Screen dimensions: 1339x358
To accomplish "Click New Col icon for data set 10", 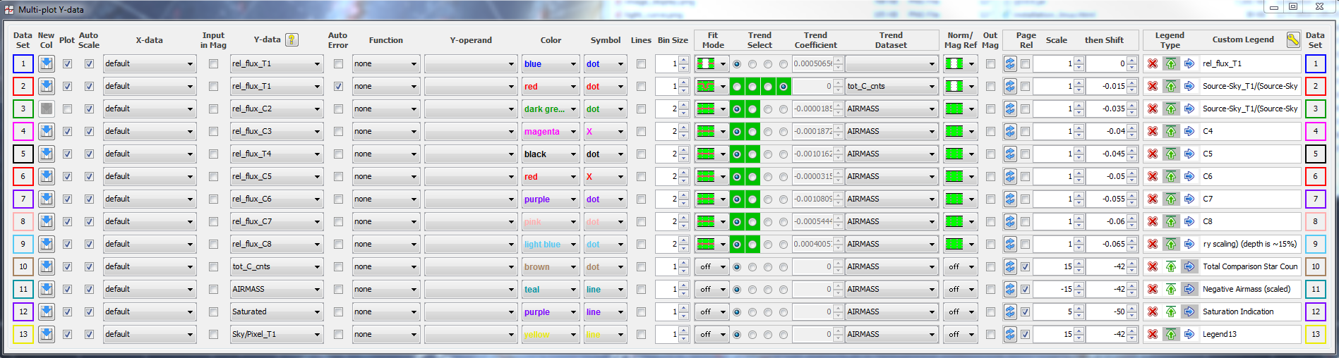I will 47,266.
